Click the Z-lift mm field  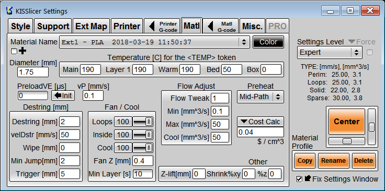pos(199,174)
